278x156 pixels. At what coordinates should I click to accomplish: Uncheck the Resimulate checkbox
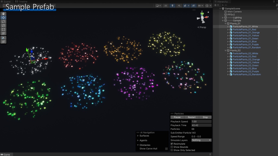click(172, 144)
